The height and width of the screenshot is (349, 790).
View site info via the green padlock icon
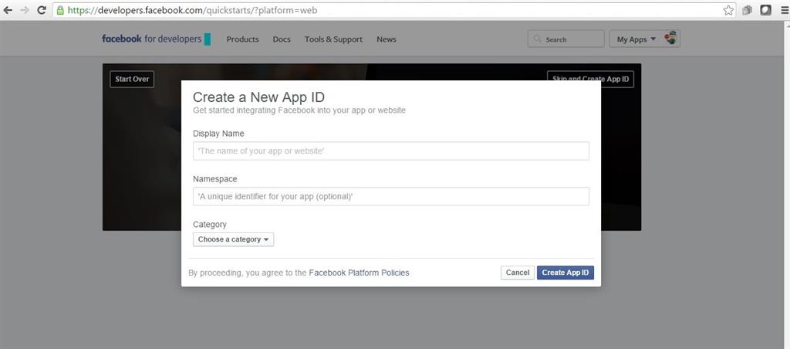(x=60, y=10)
